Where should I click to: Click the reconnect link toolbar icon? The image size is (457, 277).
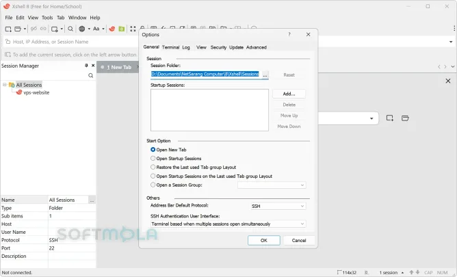pos(43,29)
